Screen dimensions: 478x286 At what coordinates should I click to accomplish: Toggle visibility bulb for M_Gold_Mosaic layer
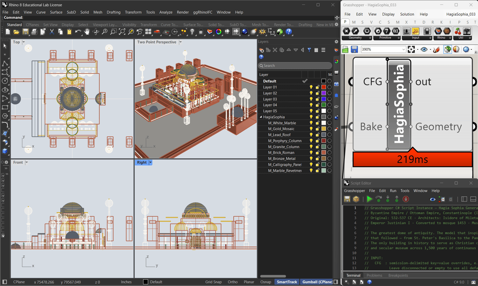pyautogui.click(x=311, y=129)
